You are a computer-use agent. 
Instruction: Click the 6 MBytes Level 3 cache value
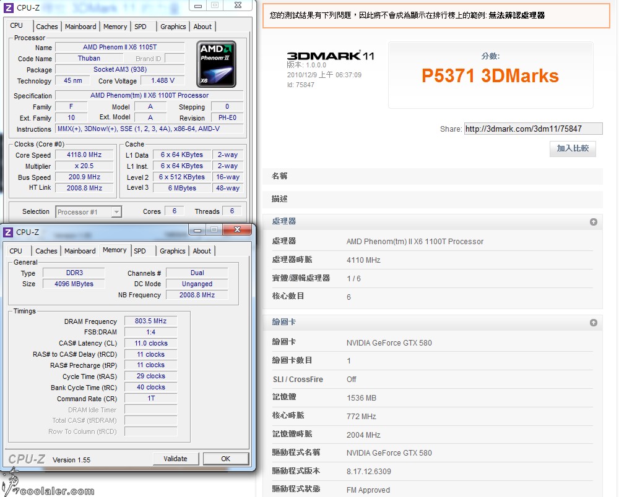pos(182,188)
